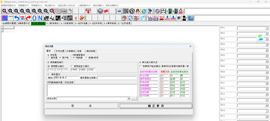This screenshot has height=121, width=270.
Task: Close the 角色设置 dialog
Action: click(190, 46)
